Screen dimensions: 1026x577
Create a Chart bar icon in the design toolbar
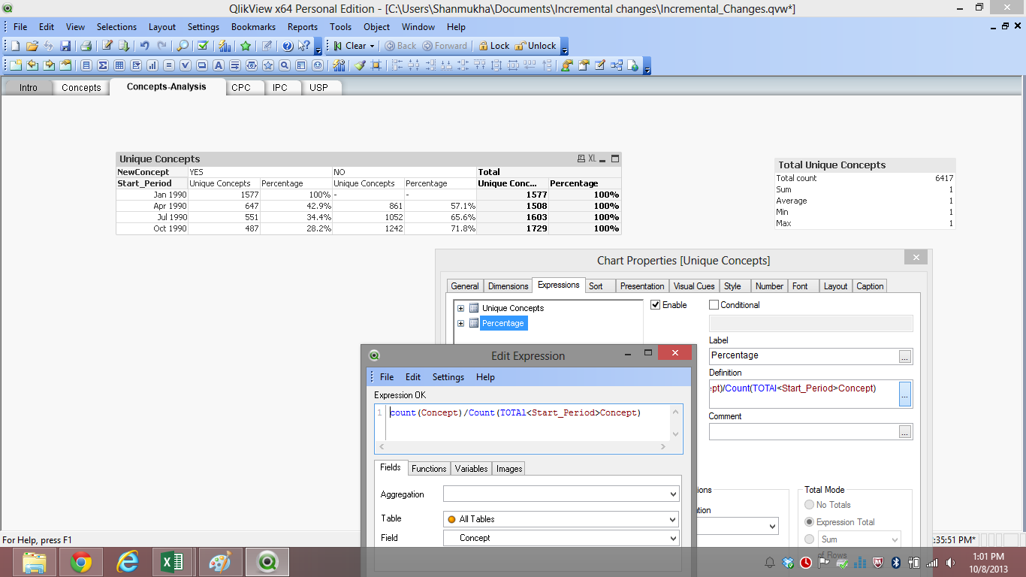[x=152, y=65]
